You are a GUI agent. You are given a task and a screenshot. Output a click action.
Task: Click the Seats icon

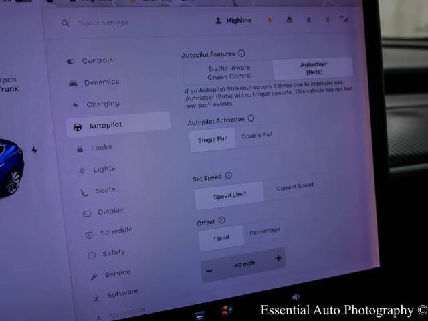pos(84,193)
